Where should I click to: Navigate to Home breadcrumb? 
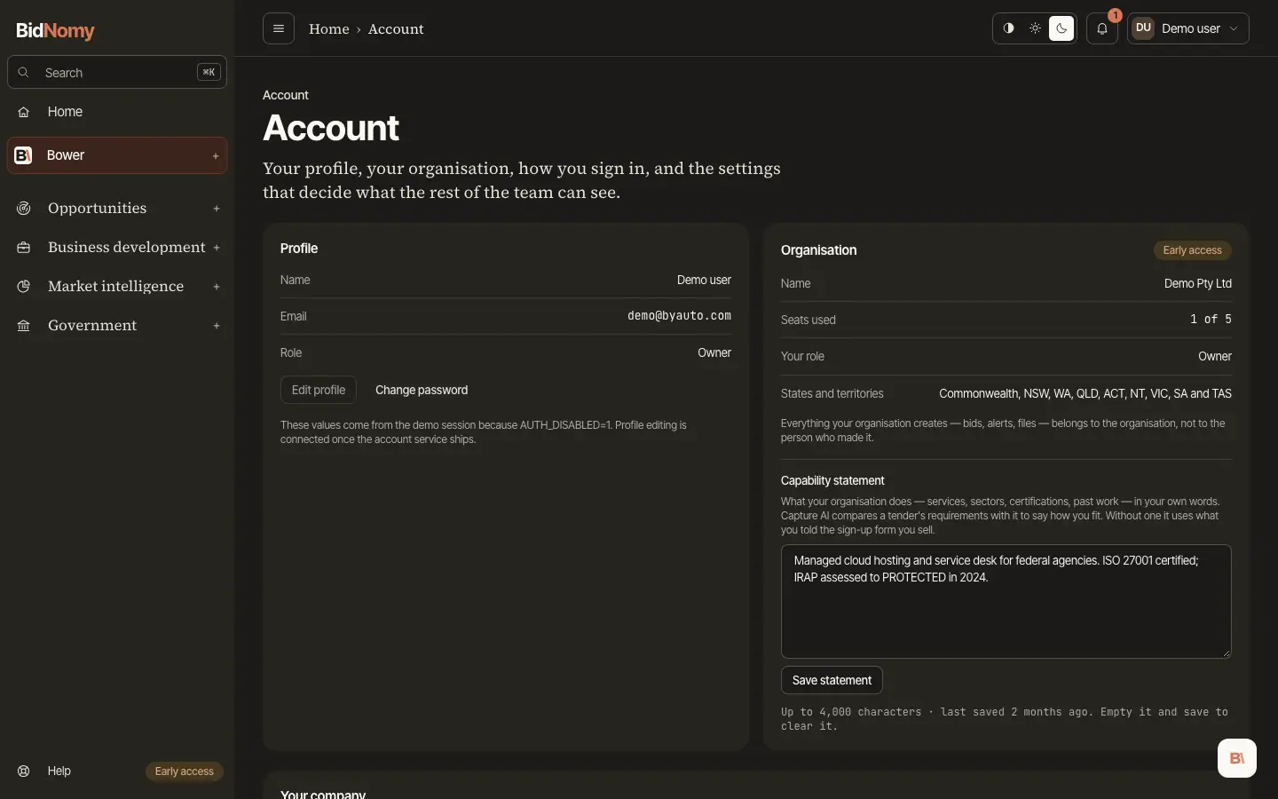[329, 29]
